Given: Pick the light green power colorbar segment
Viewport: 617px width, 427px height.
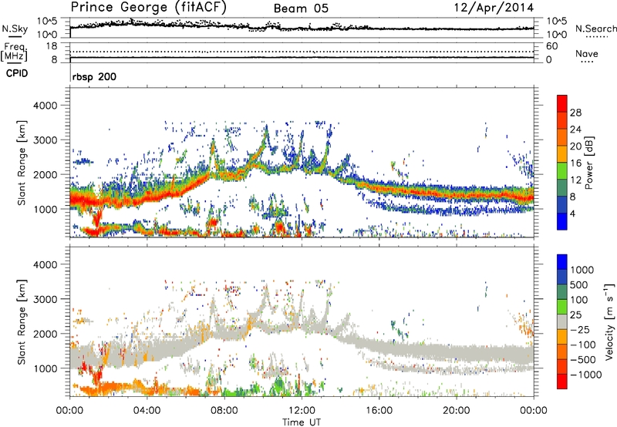Looking at the screenshot, I should click(x=562, y=171).
